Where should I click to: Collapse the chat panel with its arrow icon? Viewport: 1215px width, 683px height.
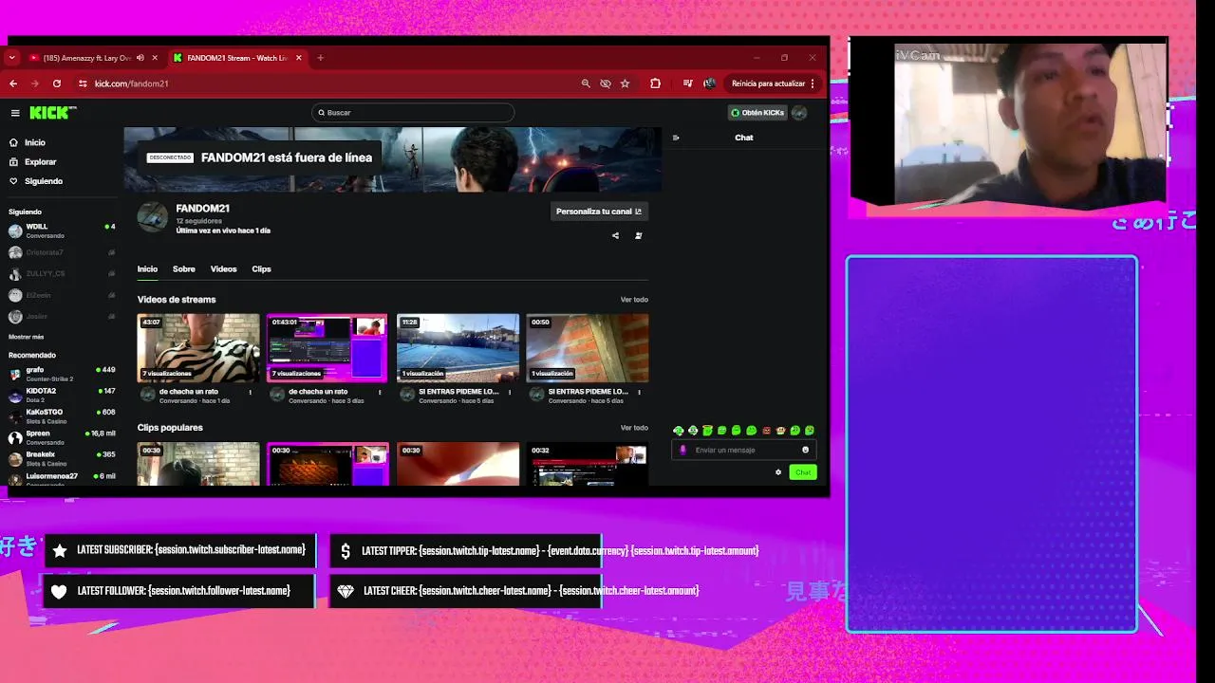coord(676,138)
